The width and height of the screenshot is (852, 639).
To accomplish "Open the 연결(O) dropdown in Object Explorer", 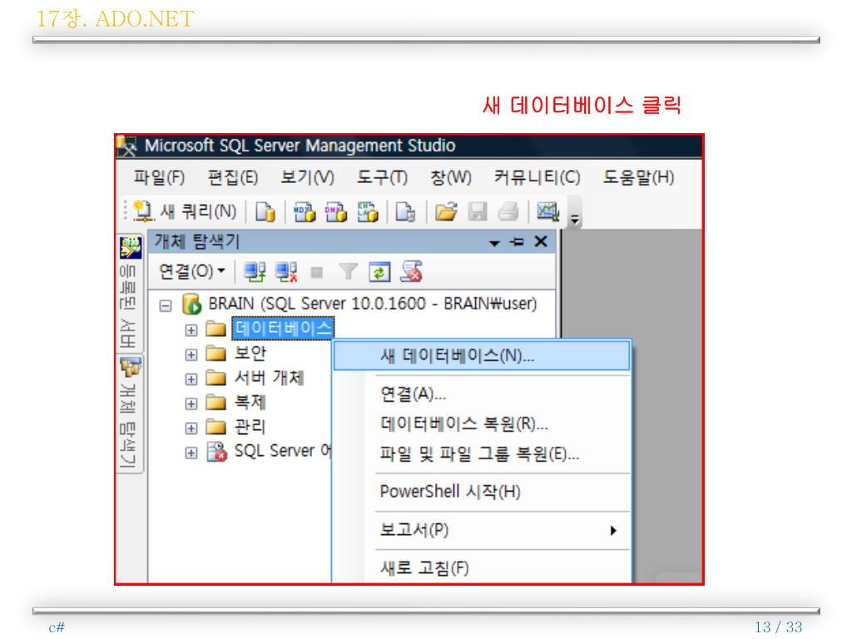I will point(192,271).
